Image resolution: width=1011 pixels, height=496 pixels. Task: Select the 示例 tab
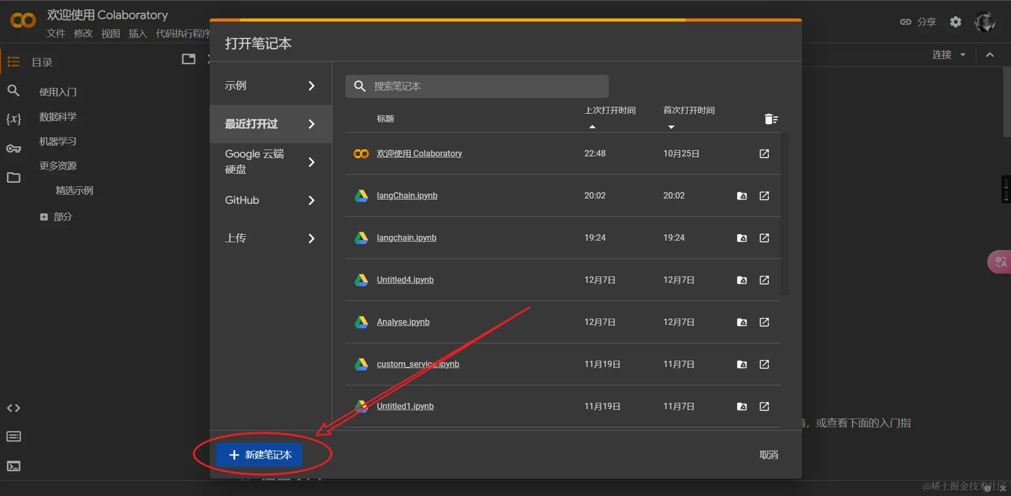(x=271, y=85)
